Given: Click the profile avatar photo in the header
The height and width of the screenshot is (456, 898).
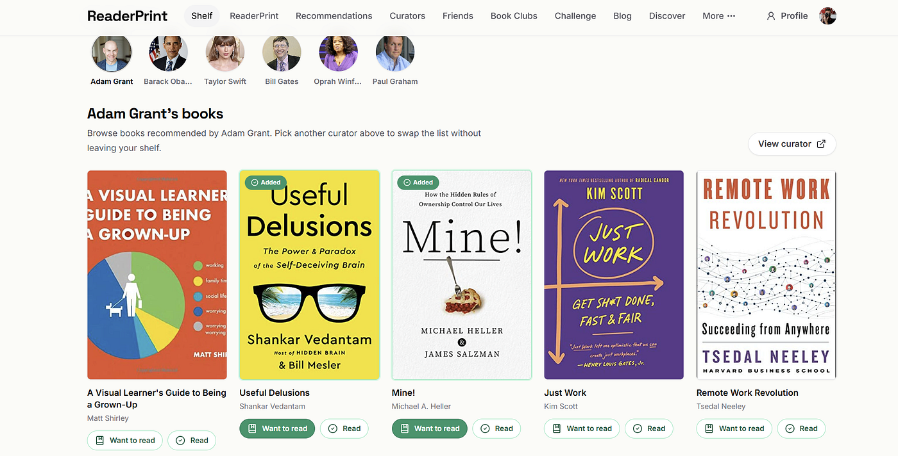Looking at the screenshot, I should pos(827,16).
